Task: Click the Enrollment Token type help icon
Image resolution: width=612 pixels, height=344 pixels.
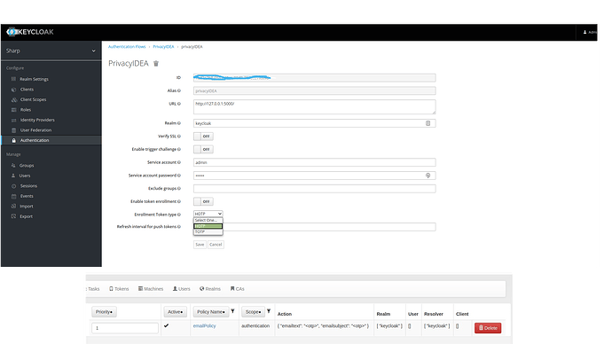Action: click(179, 215)
